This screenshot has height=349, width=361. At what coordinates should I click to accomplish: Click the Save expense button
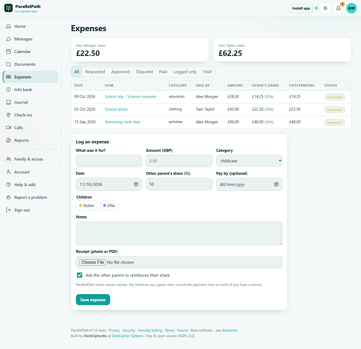point(93,300)
